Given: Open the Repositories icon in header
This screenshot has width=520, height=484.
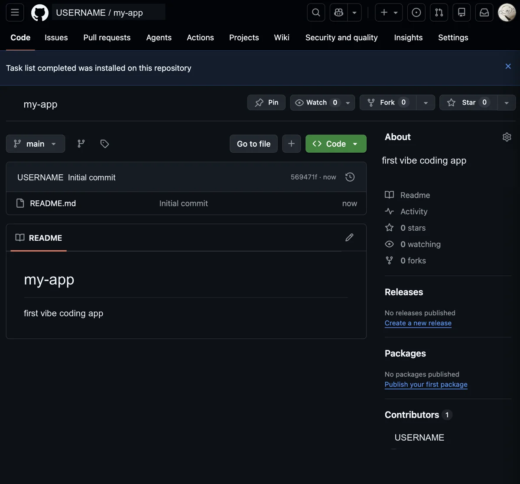Looking at the screenshot, I should pos(461,13).
